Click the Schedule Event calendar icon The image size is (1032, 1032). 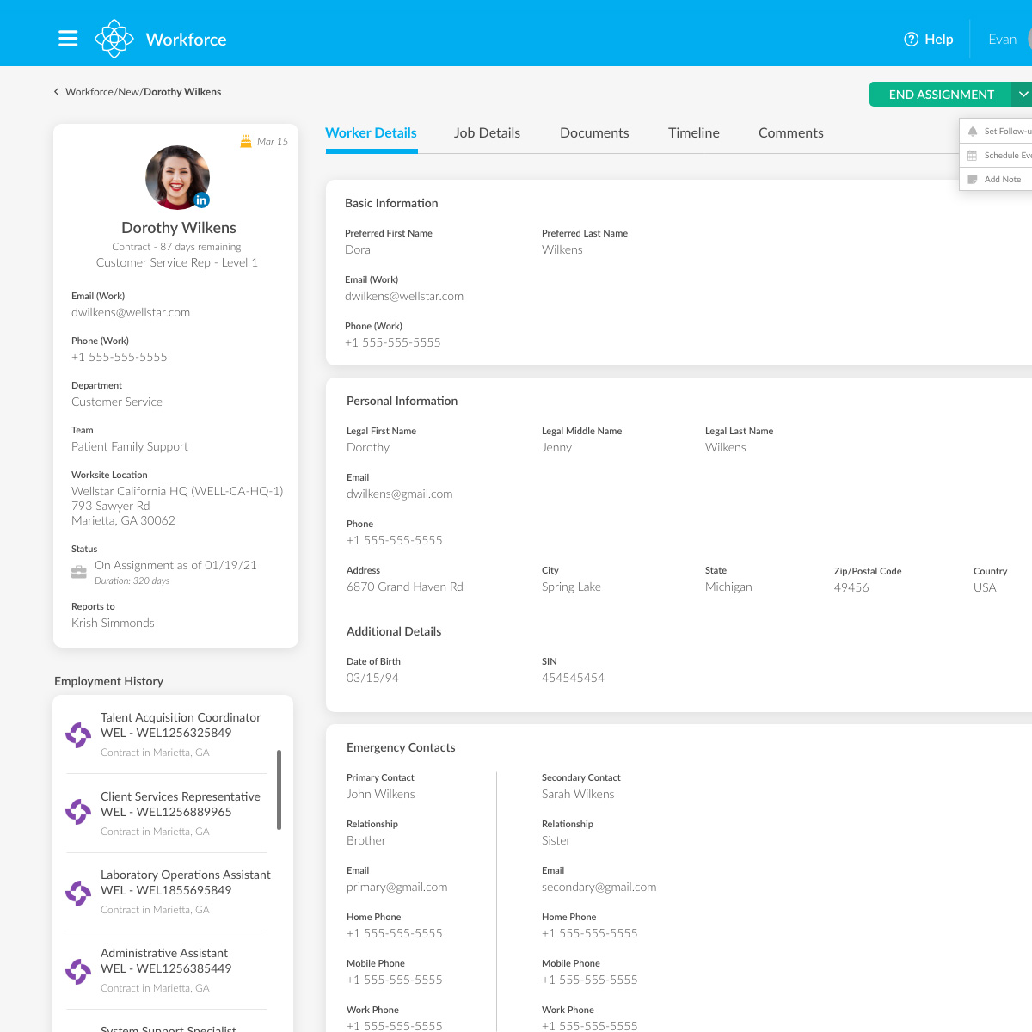pyautogui.click(x=973, y=156)
